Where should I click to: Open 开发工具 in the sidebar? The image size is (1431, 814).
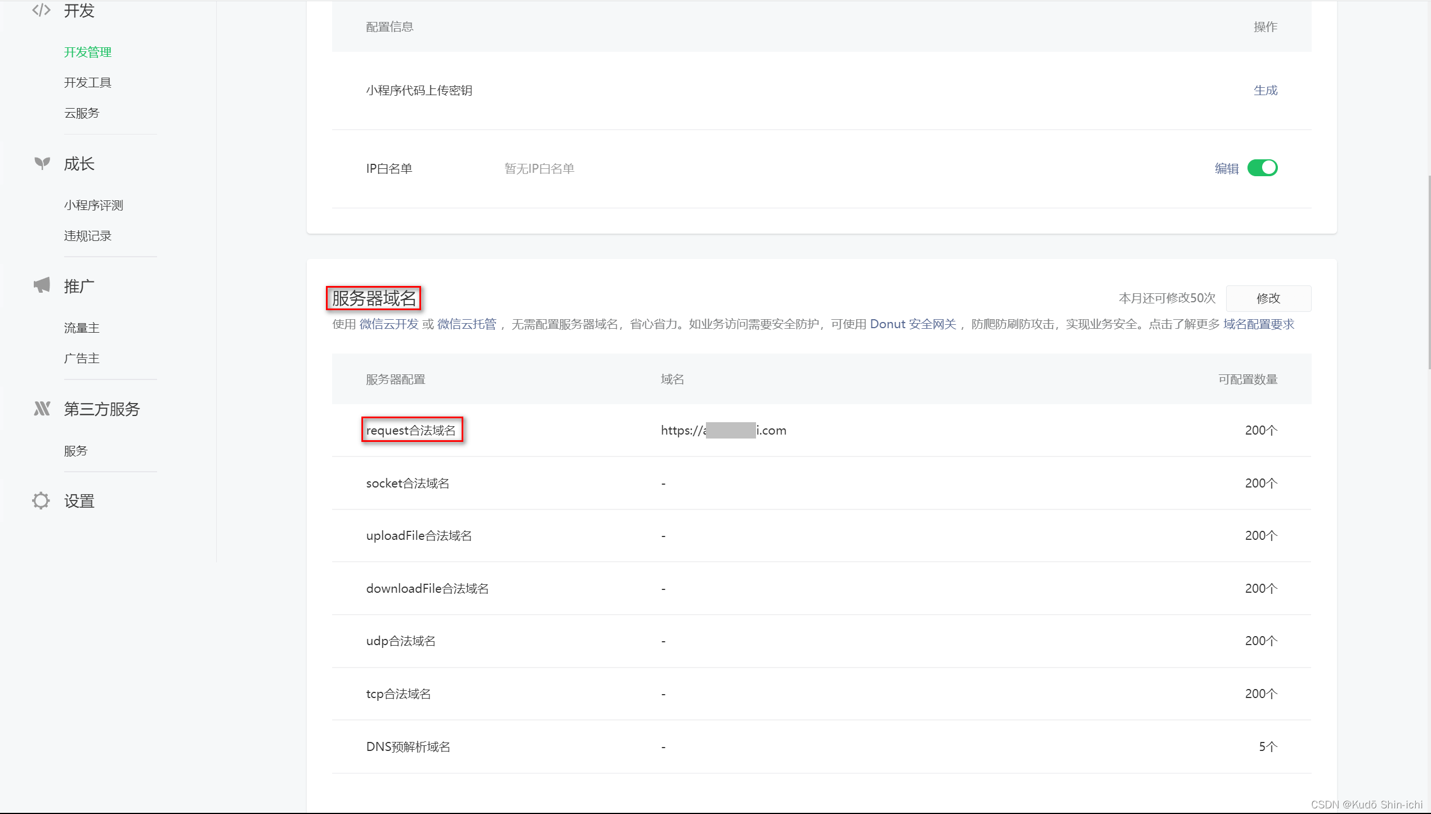(x=88, y=83)
